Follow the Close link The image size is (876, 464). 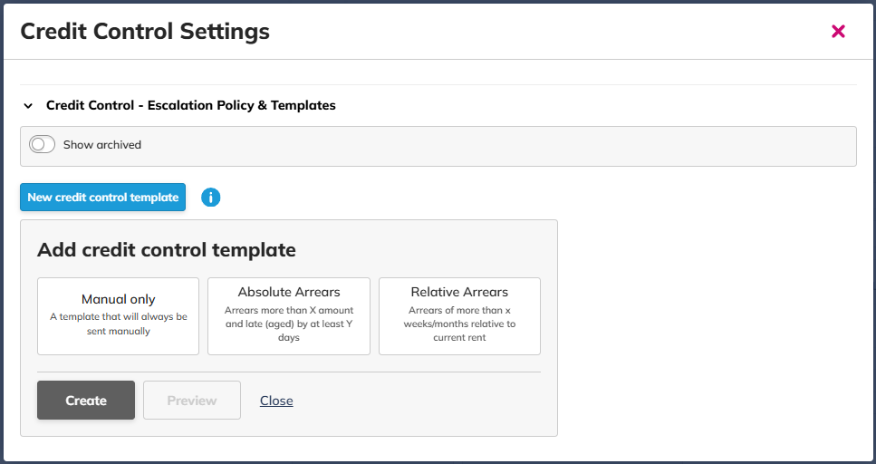[276, 401]
